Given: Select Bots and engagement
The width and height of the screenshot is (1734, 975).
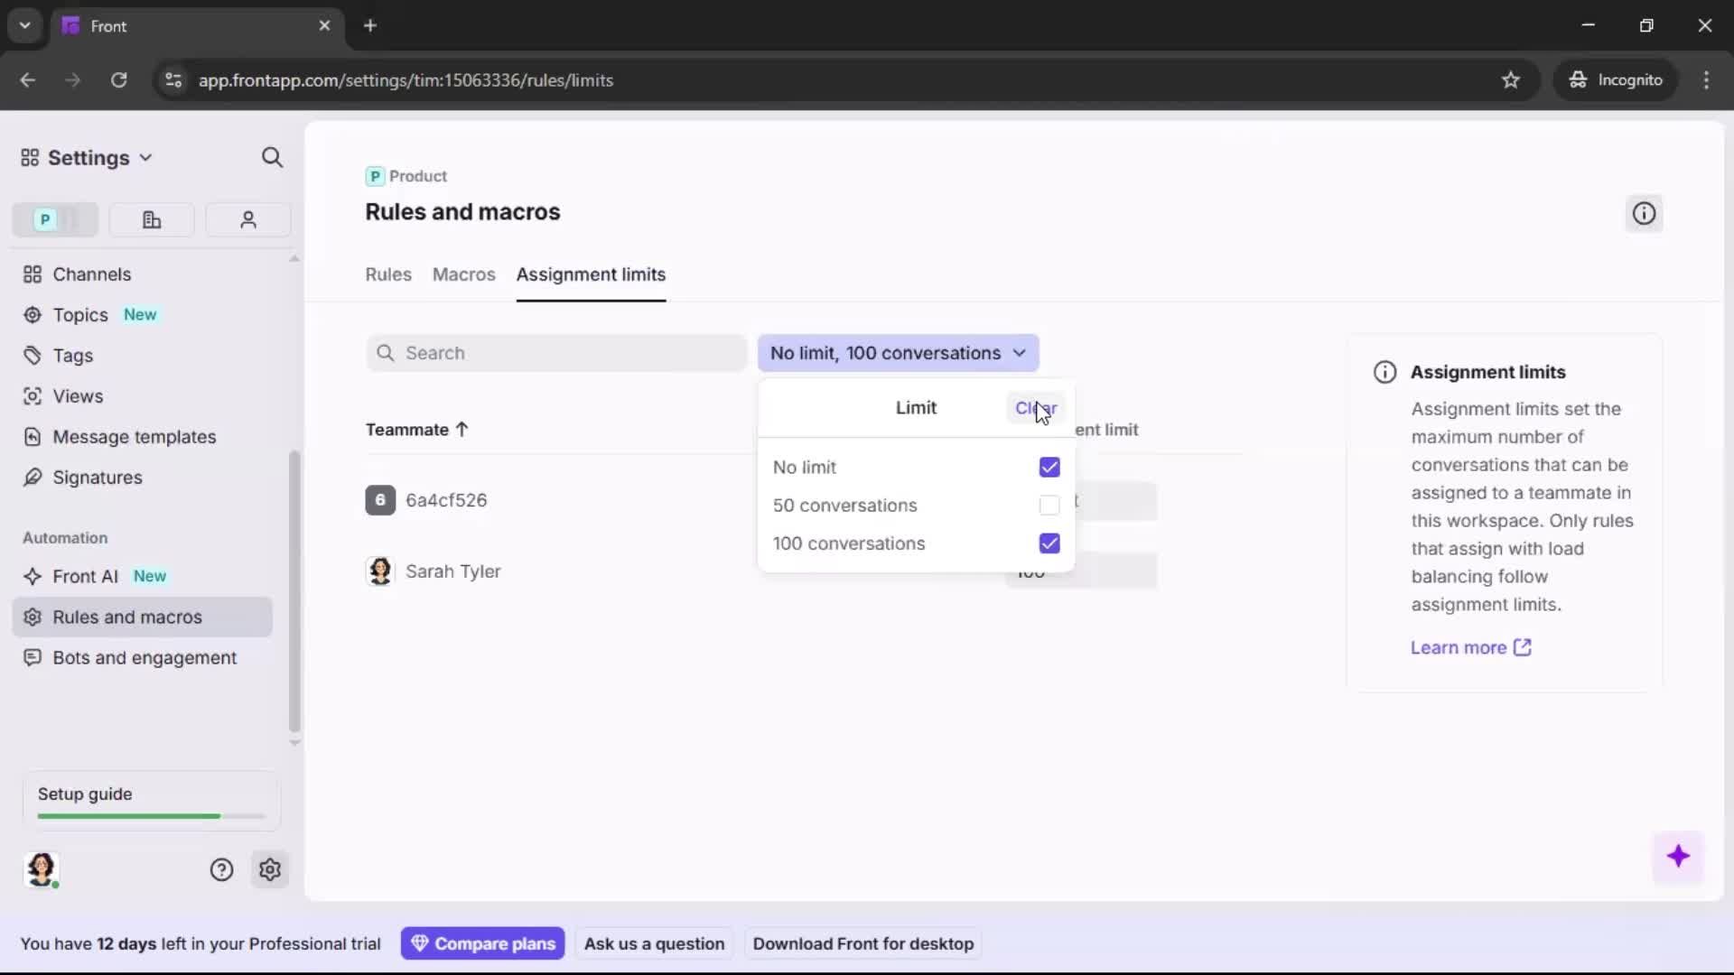Looking at the screenshot, I should click(143, 658).
